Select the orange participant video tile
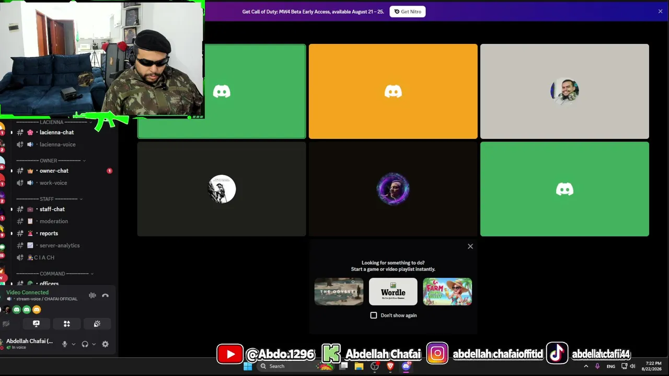The width and height of the screenshot is (669, 376). 393,91
